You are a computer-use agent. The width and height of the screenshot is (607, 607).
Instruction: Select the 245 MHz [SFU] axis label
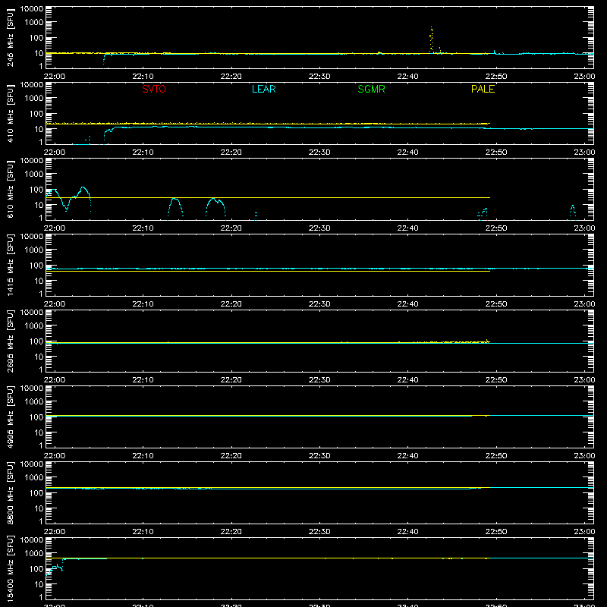pos(11,37)
